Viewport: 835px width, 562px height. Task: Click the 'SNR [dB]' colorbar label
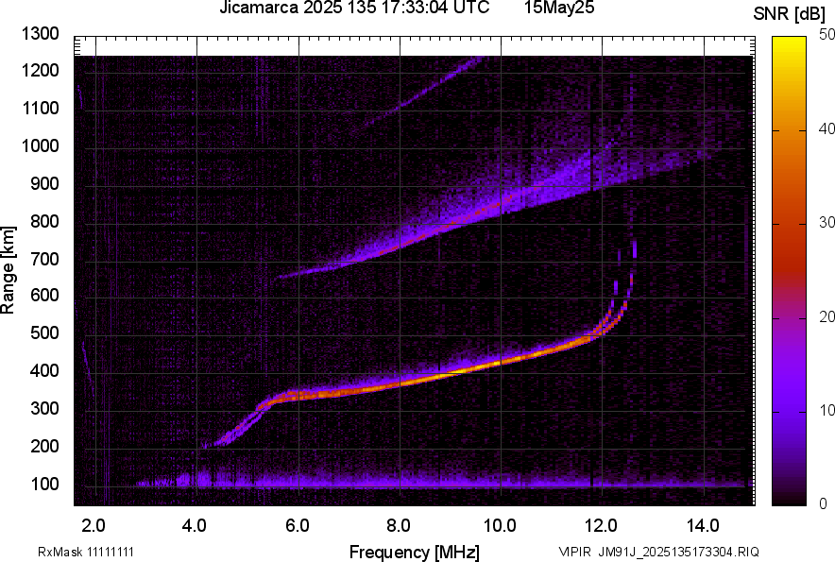790,14
